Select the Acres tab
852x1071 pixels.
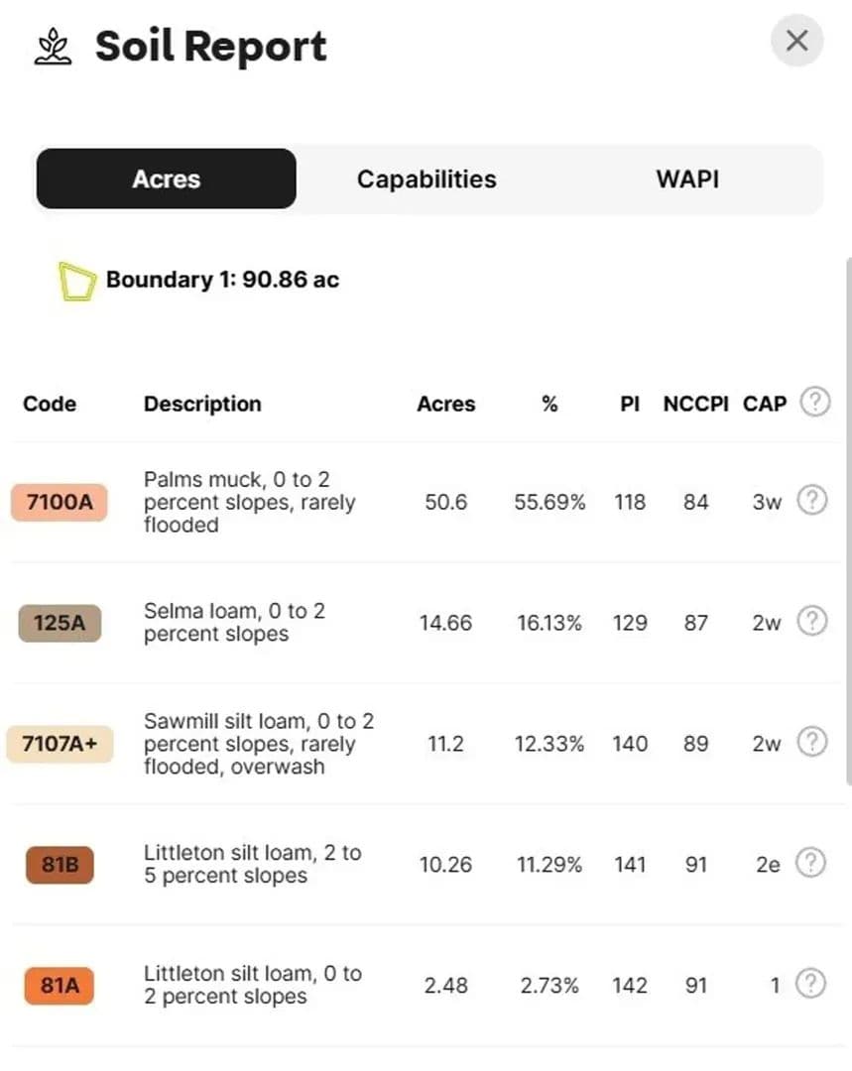tap(167, 179)
